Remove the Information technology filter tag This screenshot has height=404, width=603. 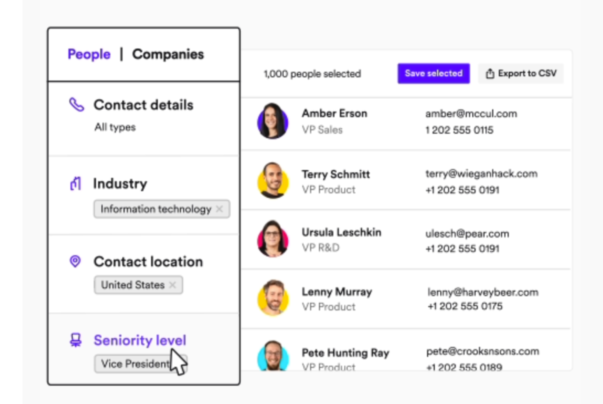[x=219, y=209]
